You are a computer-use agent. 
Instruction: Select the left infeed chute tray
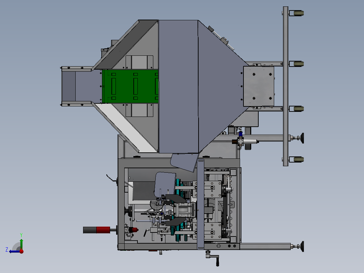(x=81, y=86)
